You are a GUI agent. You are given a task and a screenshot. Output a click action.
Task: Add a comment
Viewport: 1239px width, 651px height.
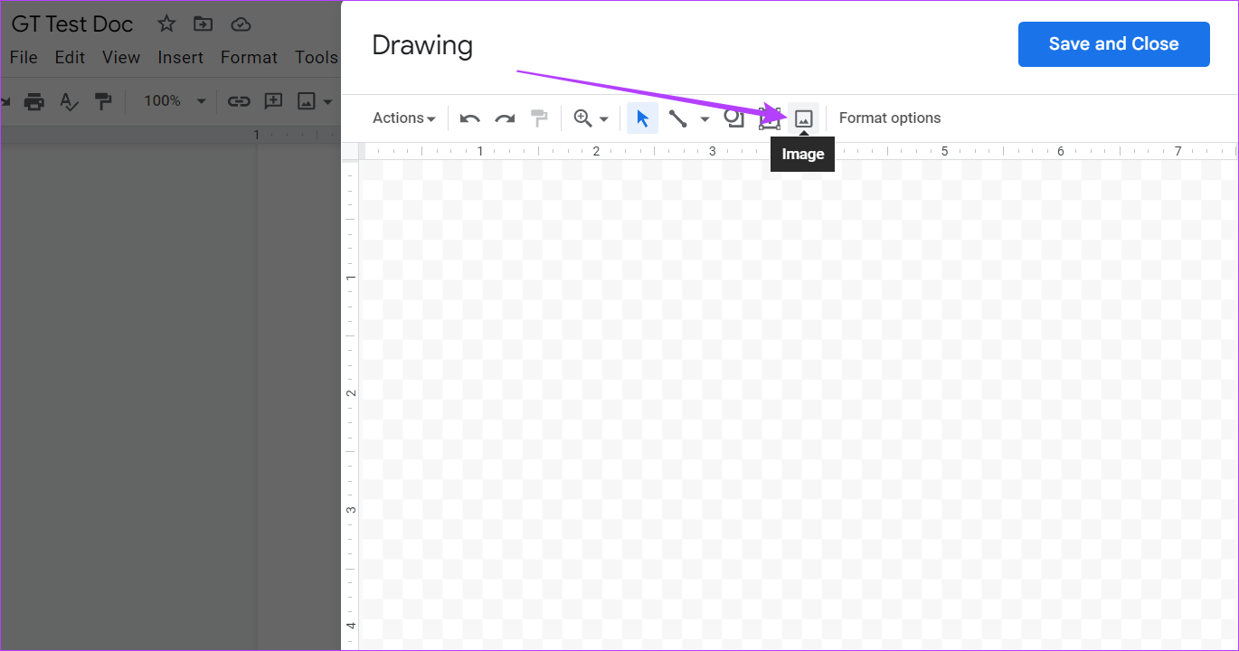tap(273, 100)
